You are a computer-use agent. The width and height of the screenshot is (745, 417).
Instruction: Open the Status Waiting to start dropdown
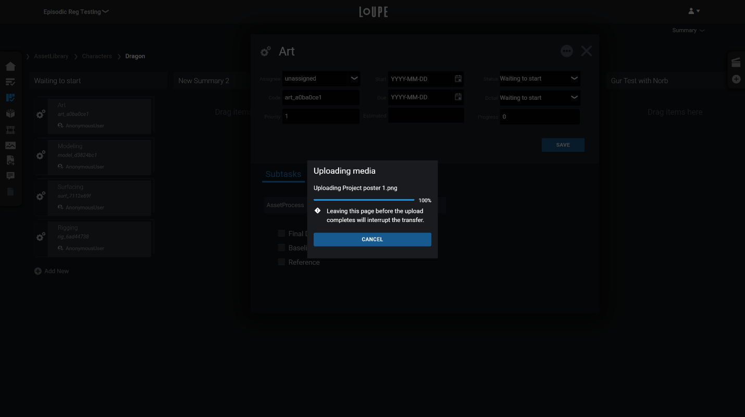540,79
